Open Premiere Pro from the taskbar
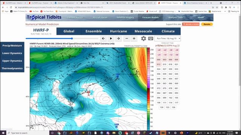The height and width of the screenshot is (135, 241). [x=188, y=133]
